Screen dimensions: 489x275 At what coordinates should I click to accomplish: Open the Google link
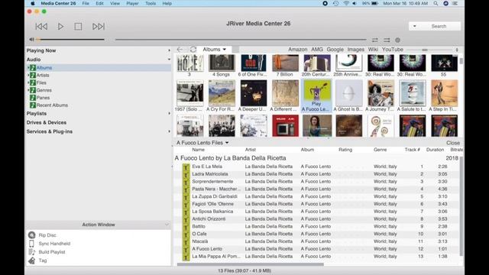(x=335, y=50)
